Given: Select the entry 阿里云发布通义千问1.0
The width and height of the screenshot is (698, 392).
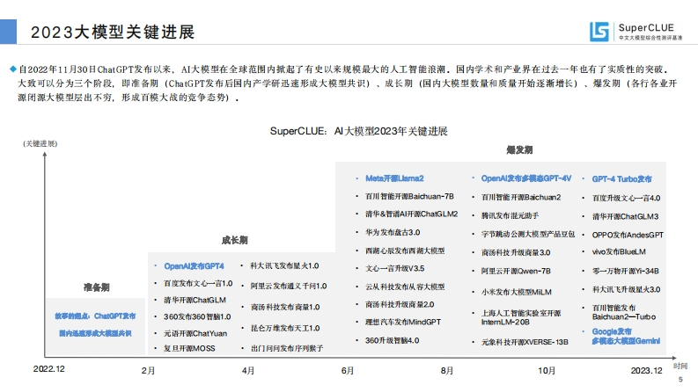Looking at the screenshot, I should pyautogui.click(x=289, y=287).
